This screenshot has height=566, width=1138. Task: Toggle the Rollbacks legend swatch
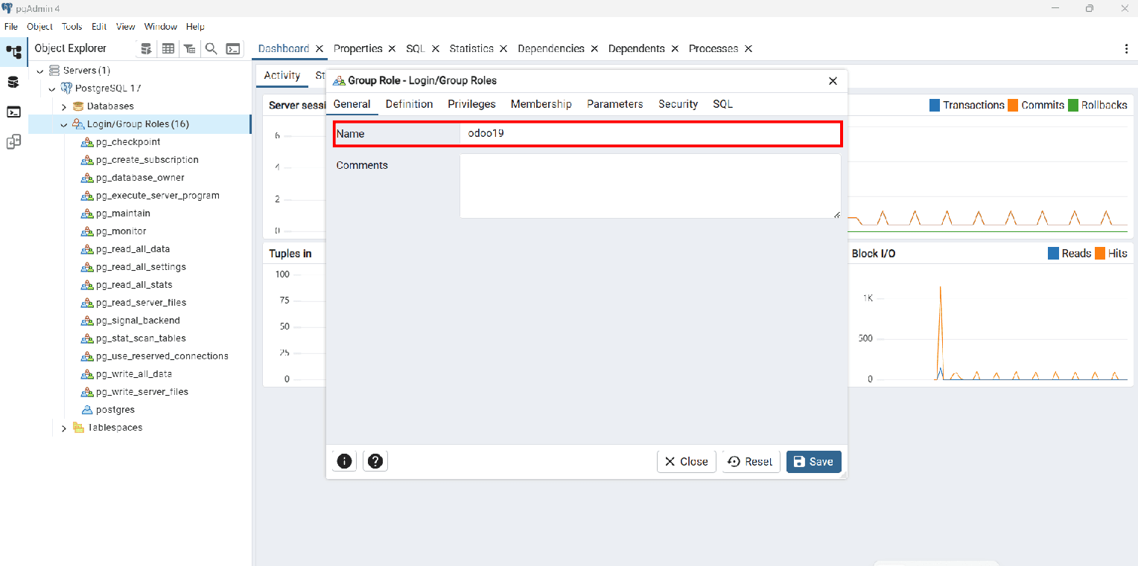[x=1073, y=105]
